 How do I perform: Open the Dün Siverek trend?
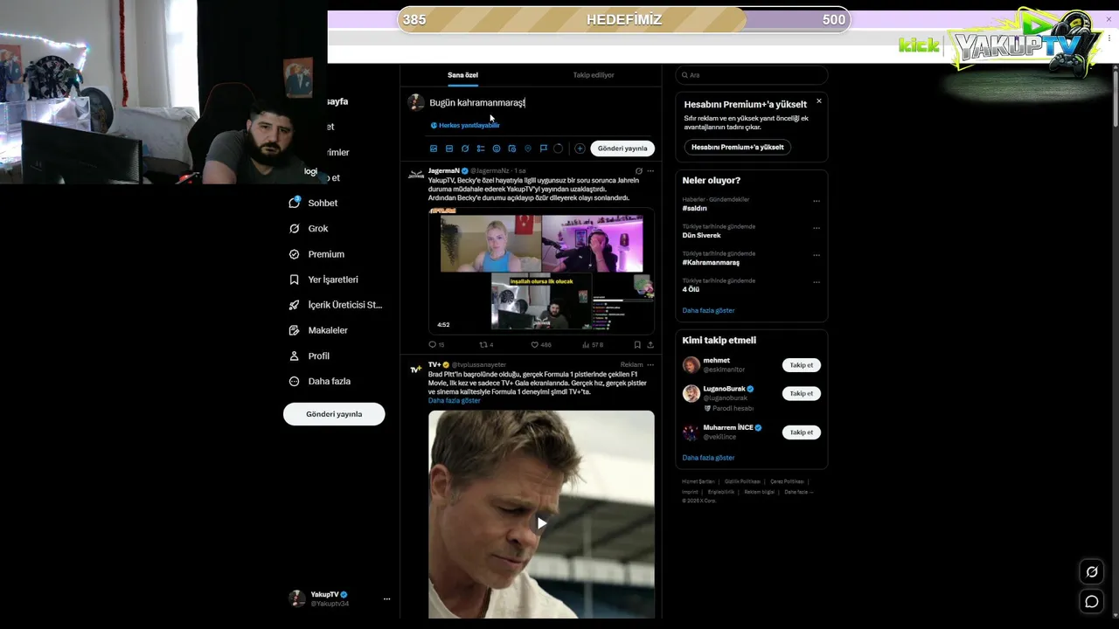tap(702, 236)
